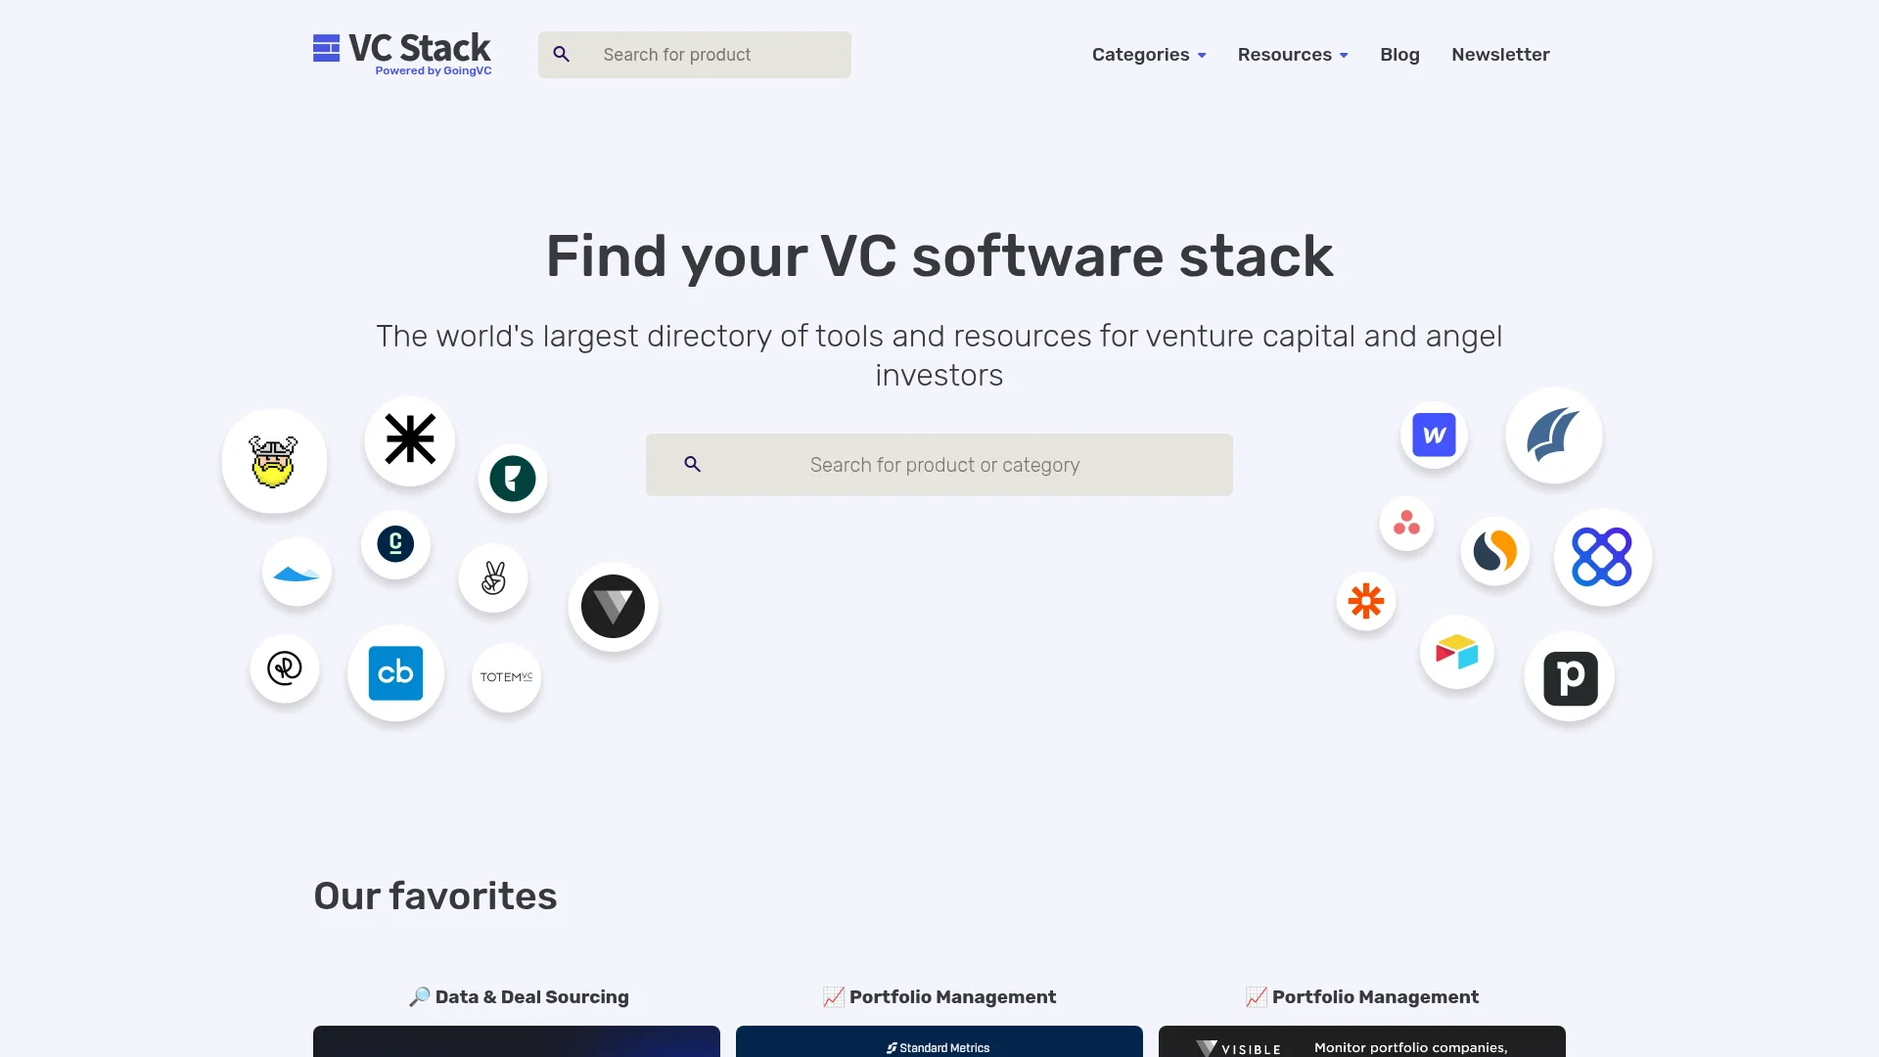Image resolution: width=1879 pixels, height=1057 pixels.
Task: Open the Similarweb orange-blue logo bubble
Action: click(1495, 551)
